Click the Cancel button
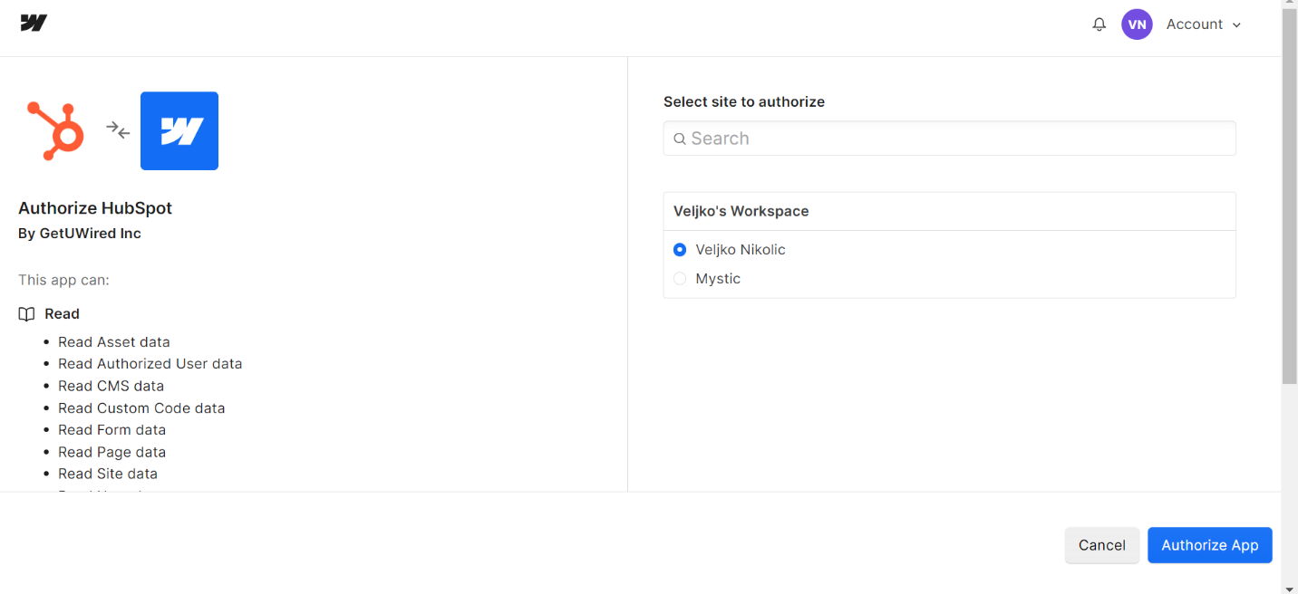 coord(1102,545)
